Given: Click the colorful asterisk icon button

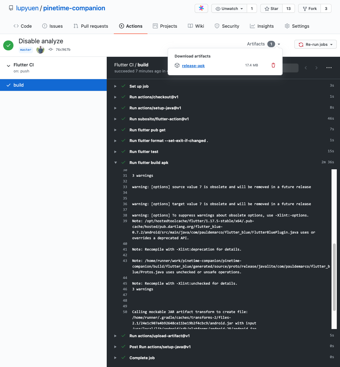Looking at the screenshot, I should [201, 9].
